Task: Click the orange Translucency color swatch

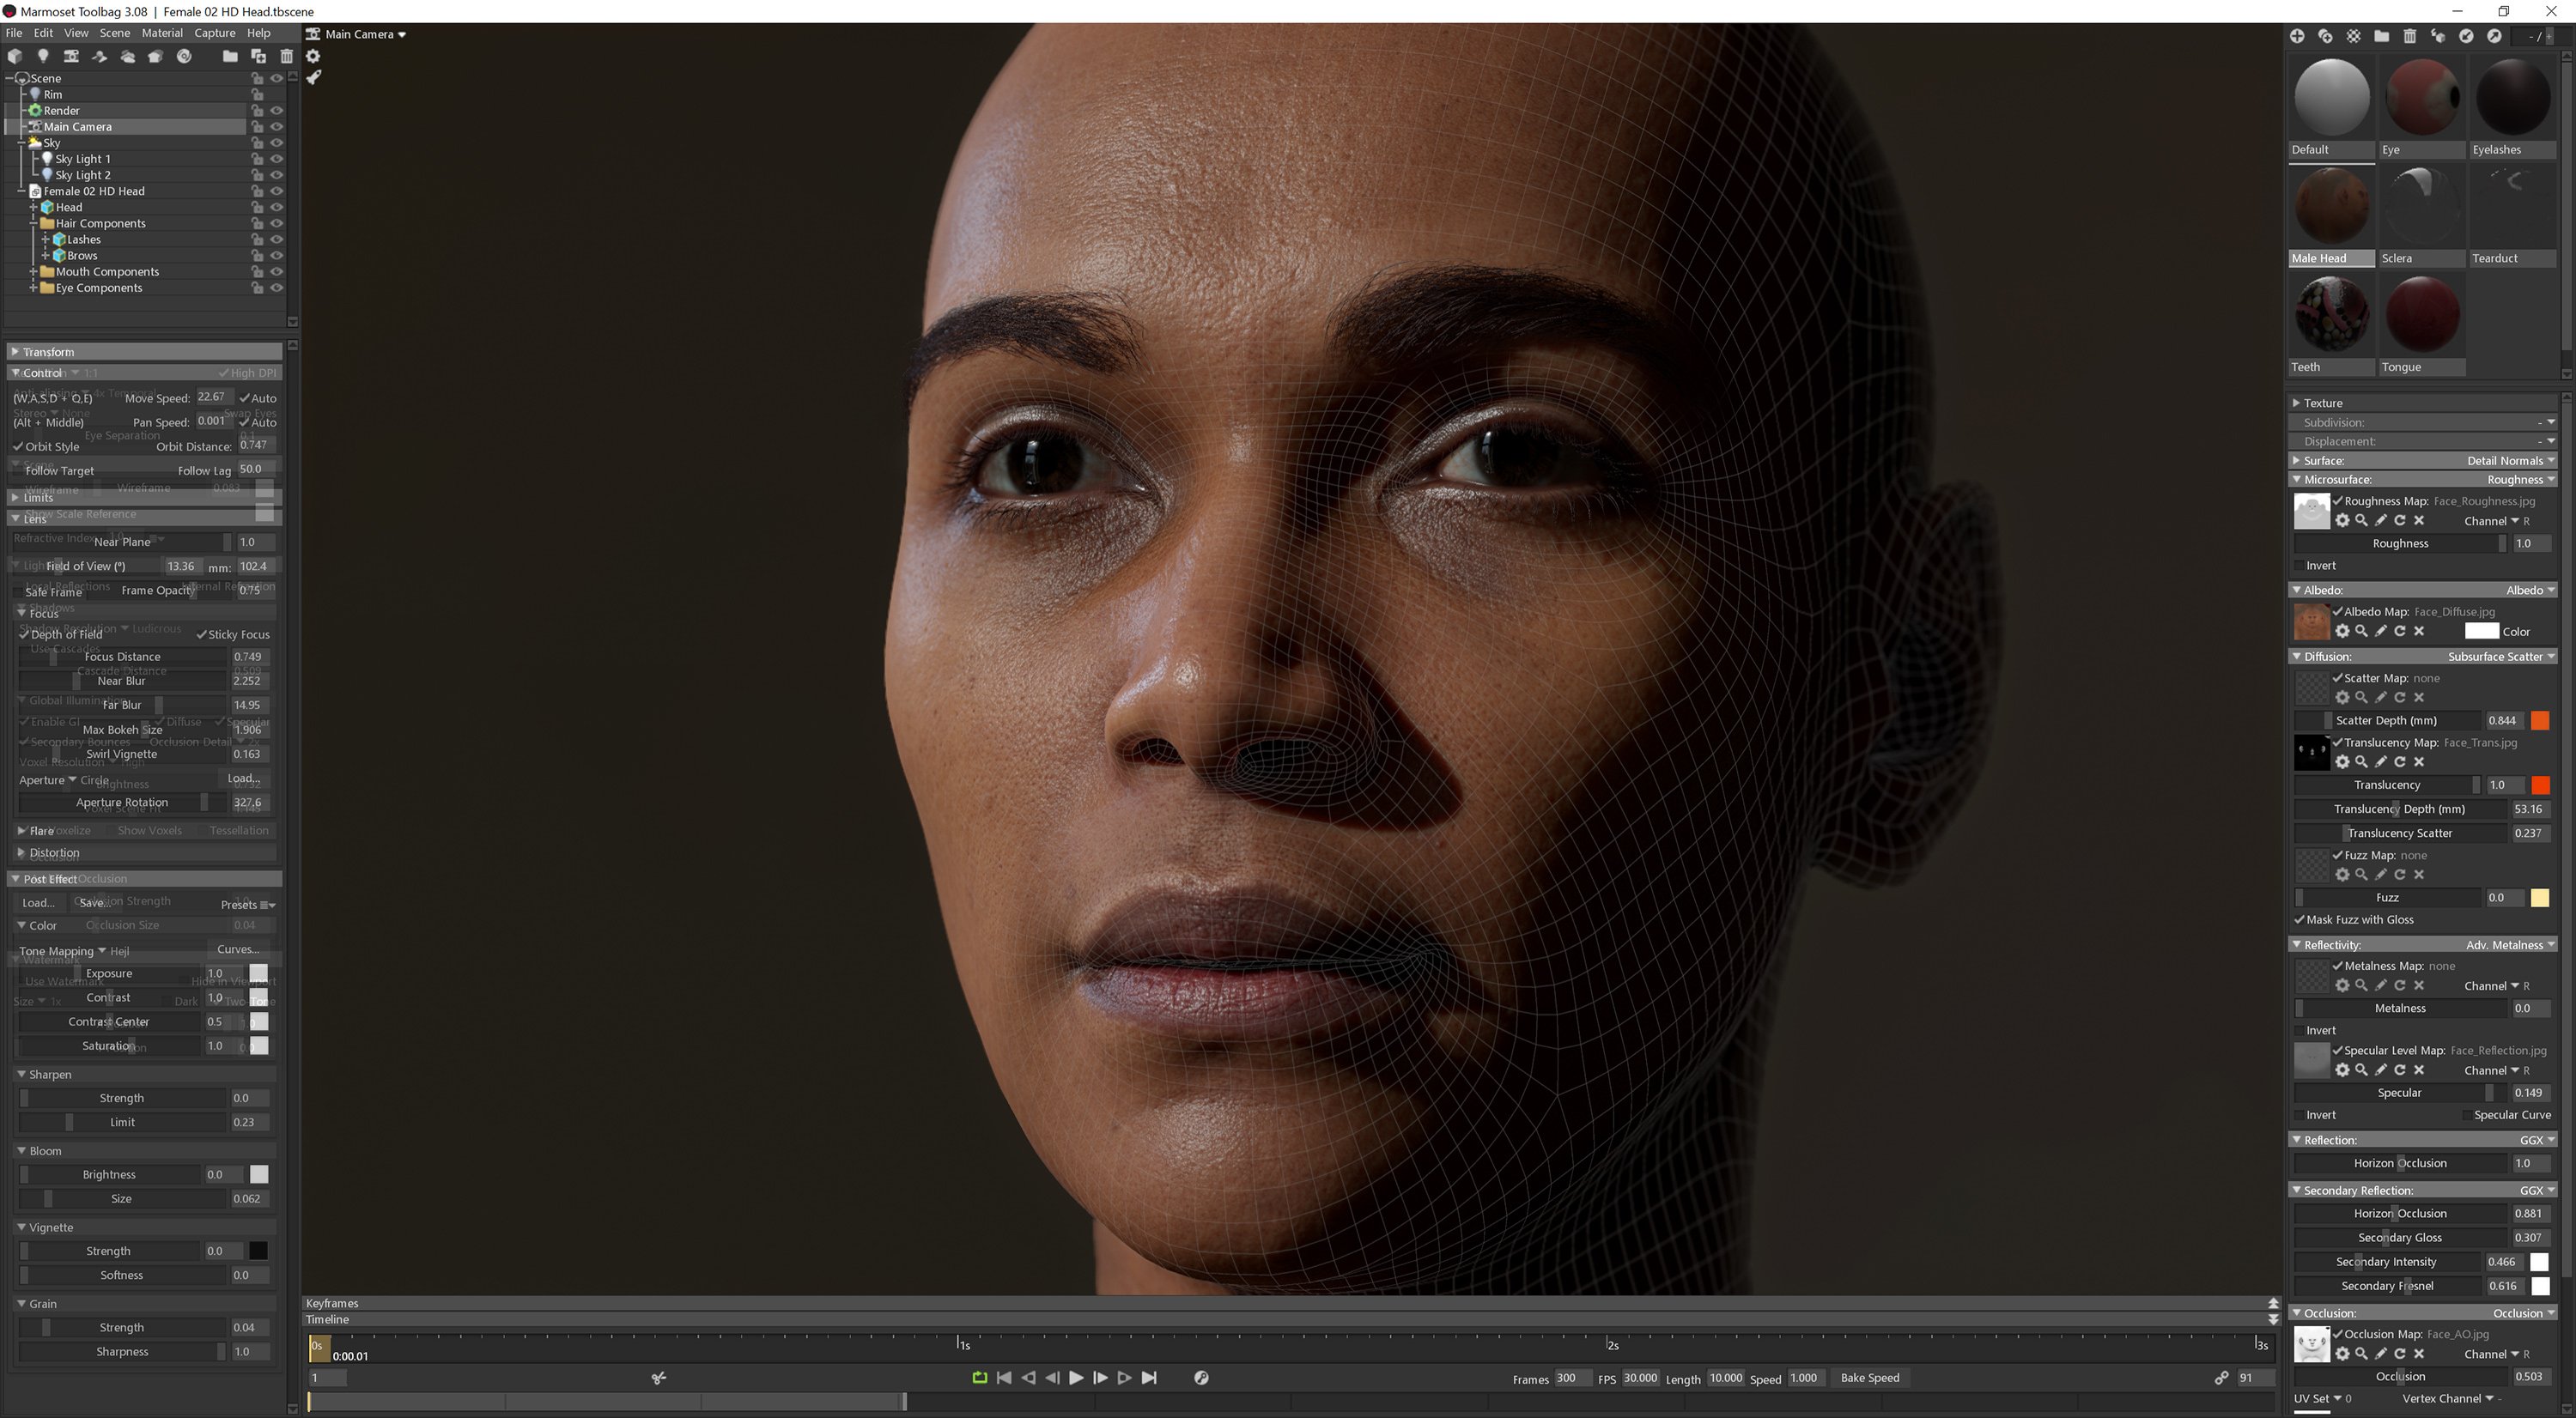Action: (x=2541, y=785)
